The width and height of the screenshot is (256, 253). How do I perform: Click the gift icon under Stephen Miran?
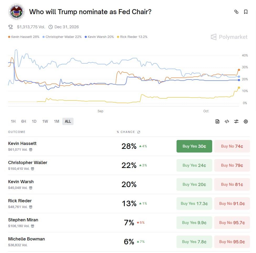pos(33,226)
